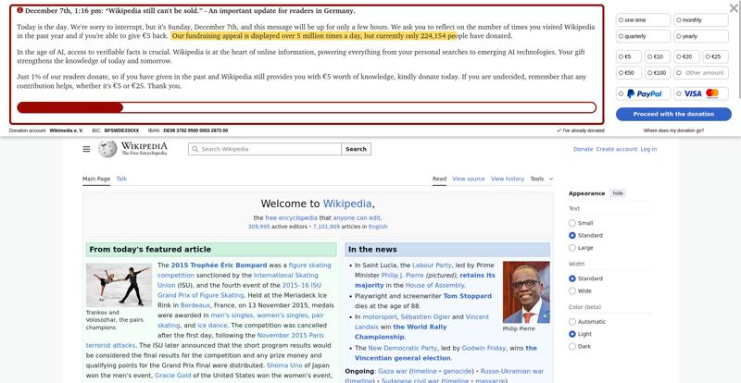Hide the Appearance panel

tap(618, 193)
